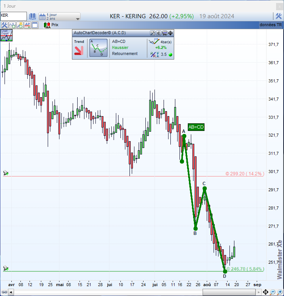
Task: Click the W pattern list icon in A.C.D
Action: click(165, 33)
